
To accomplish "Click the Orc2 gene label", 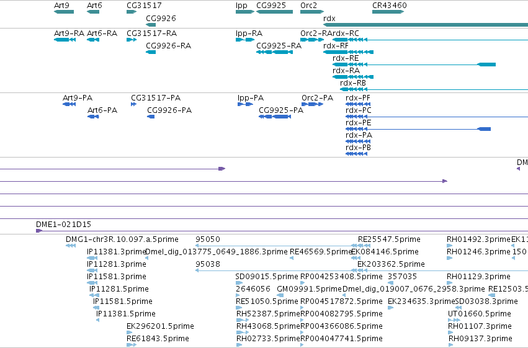I will coord(309,6).
